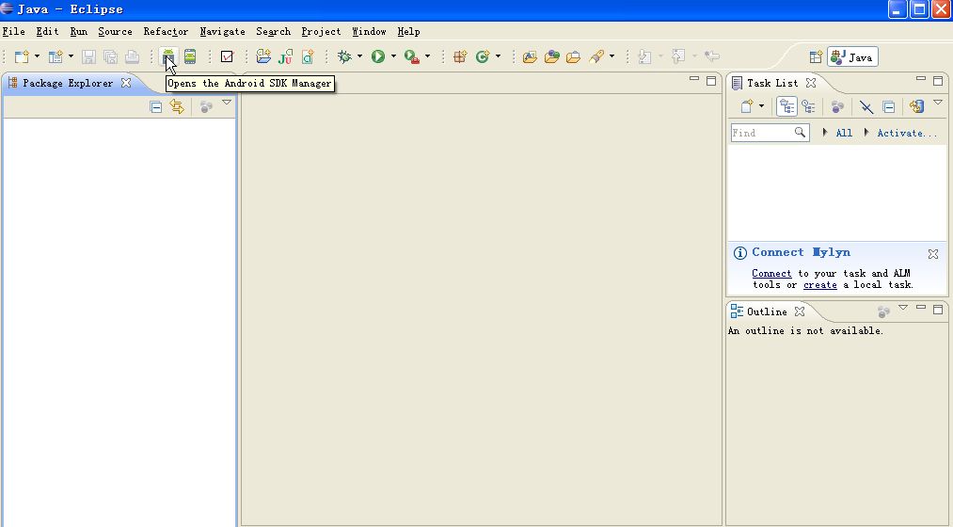Open the Debug dropdown arrow
This screenshot has width=953, height=527.
coord(359,56)
